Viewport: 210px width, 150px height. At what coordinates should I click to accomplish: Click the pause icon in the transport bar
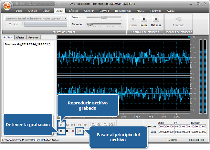click(x=67, y=131)
